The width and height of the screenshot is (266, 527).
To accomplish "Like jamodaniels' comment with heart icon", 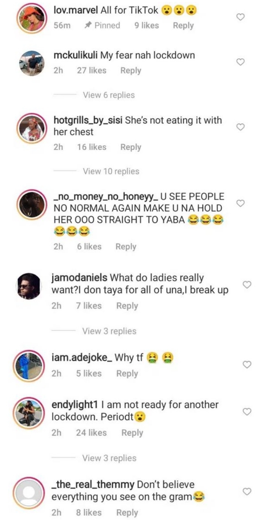I will coord(247,285).
